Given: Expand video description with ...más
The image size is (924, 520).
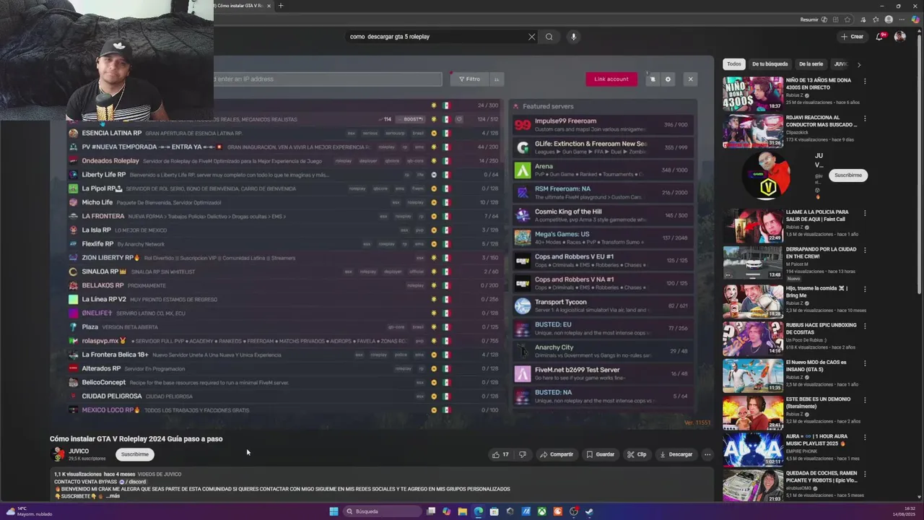Looking at the screenshot, I should point(112,496).
